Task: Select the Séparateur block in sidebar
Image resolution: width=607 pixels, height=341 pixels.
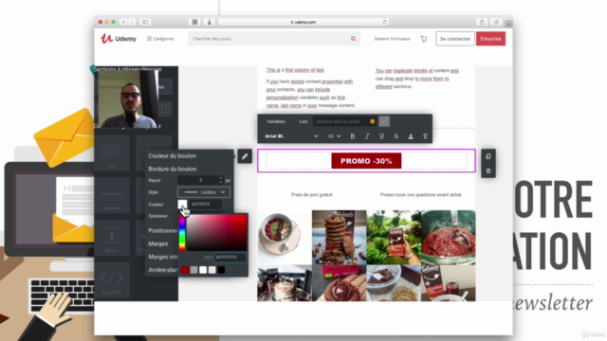Action: tap(112, 195)
